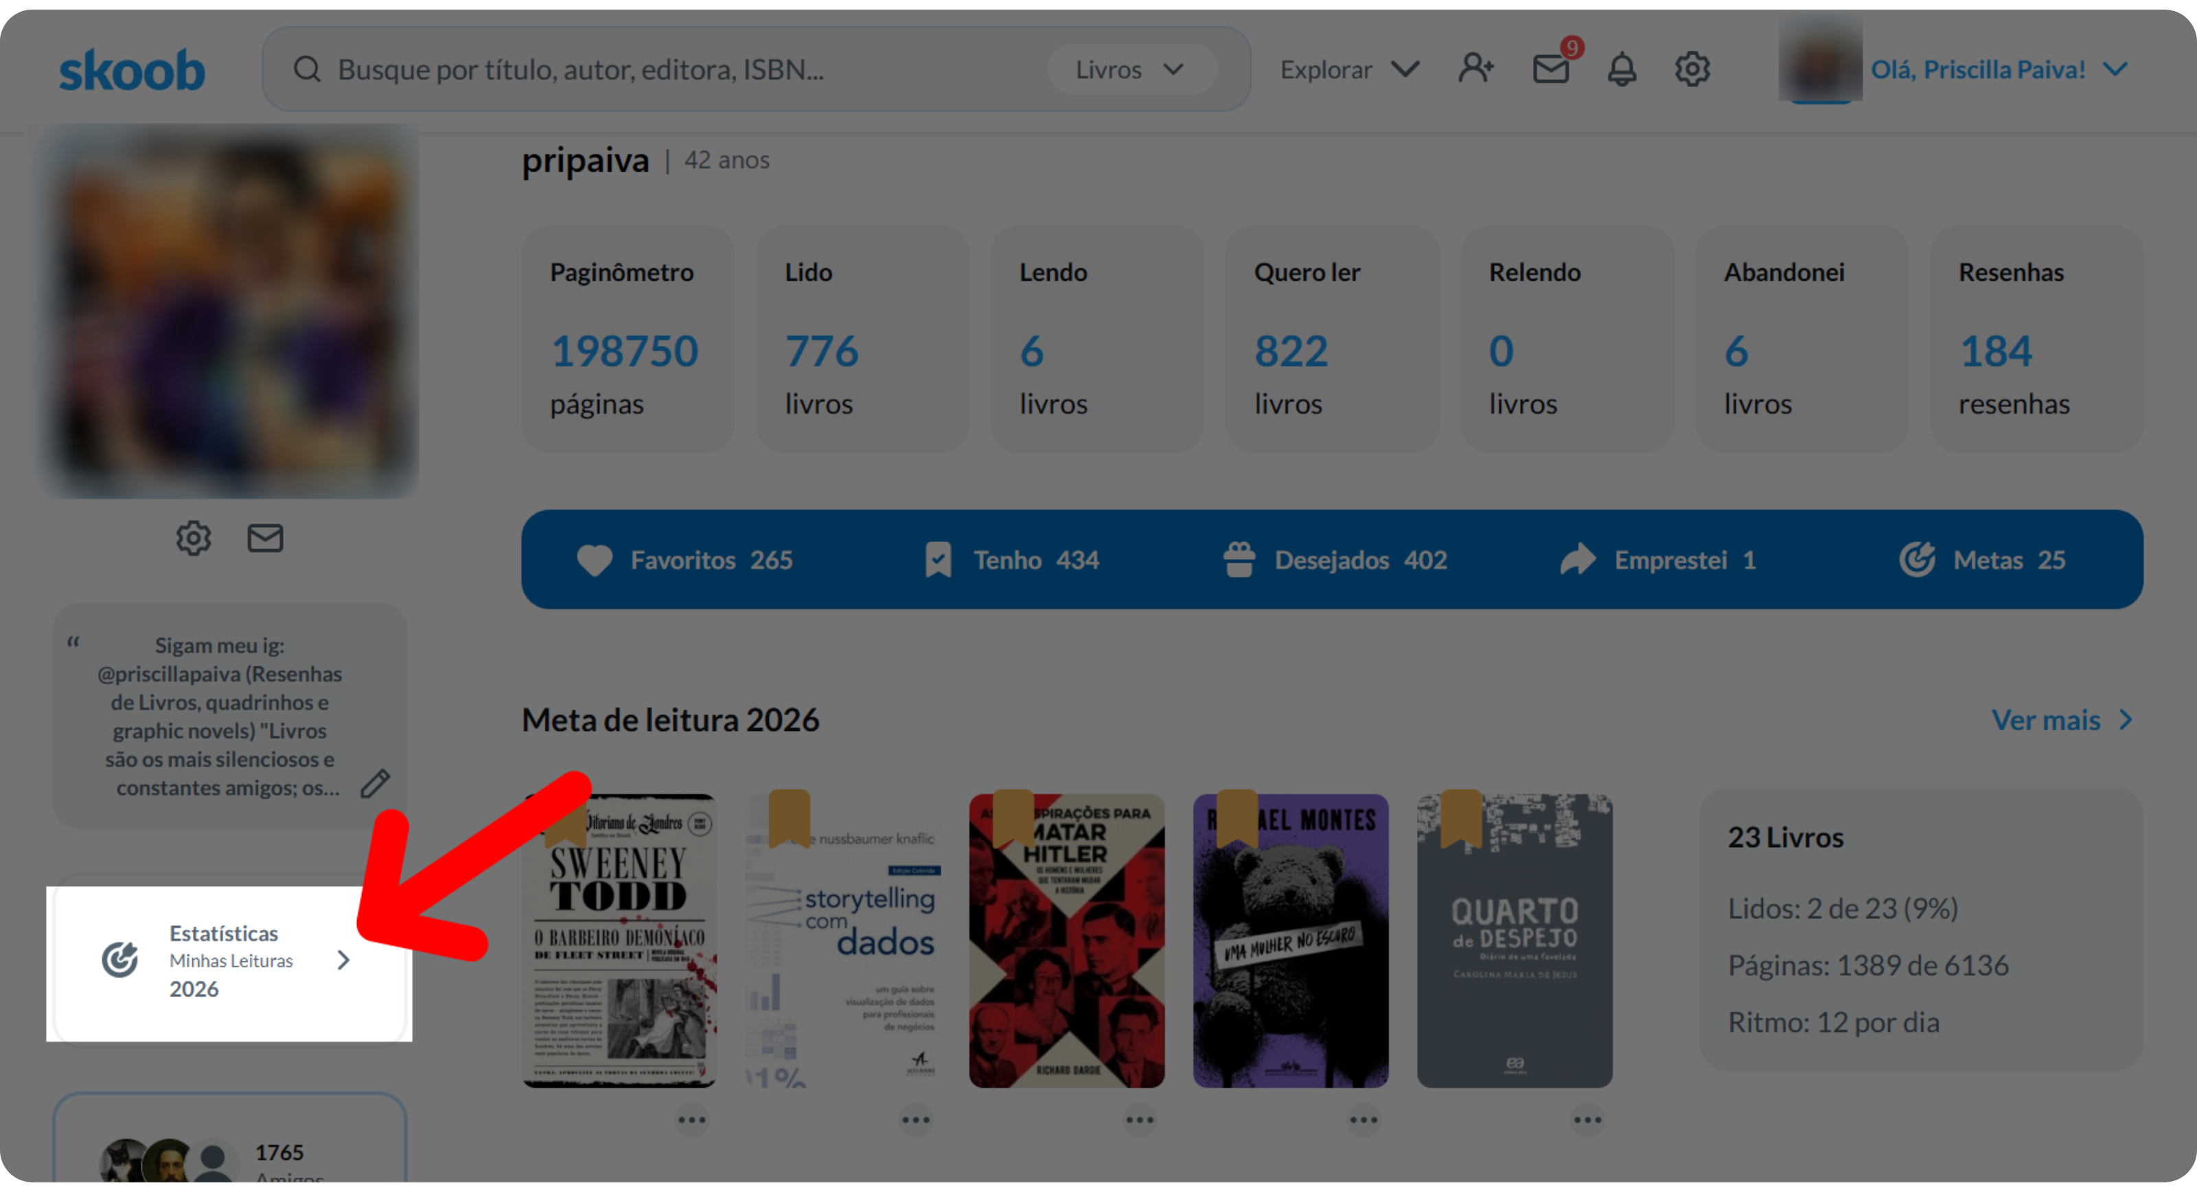The image size is (2197, 1190).
Task: Click the Desejados gift icon
Action: click(x=1239, y=560)
